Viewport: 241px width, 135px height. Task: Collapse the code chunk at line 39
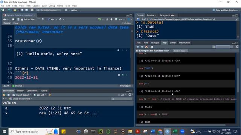coord(13,73)
